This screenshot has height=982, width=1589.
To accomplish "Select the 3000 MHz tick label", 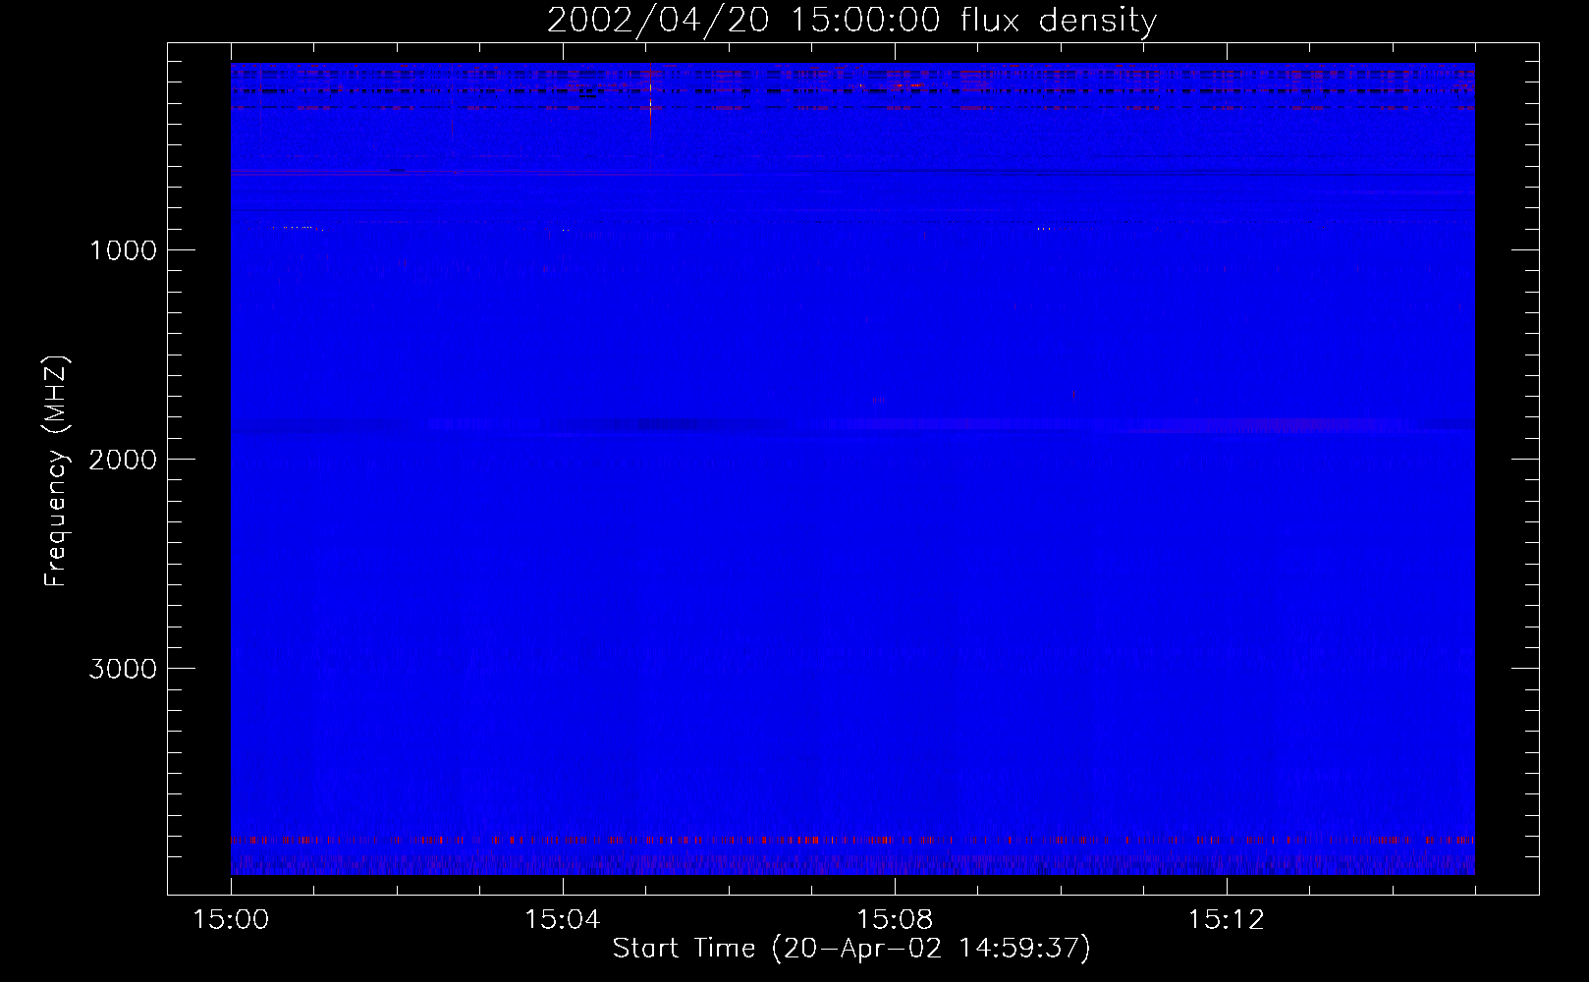I will pos(123,669).
